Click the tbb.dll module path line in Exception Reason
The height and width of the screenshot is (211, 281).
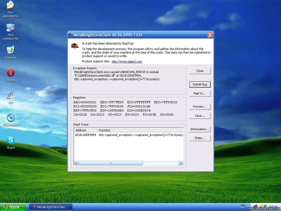(108, 76)
